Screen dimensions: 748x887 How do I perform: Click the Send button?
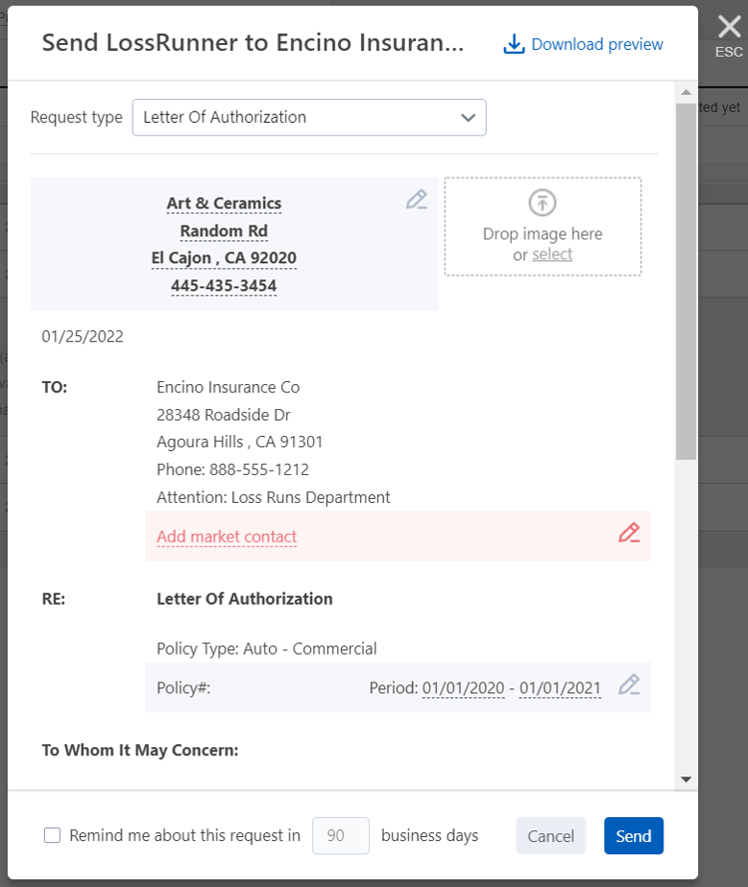tap(633, 836)
